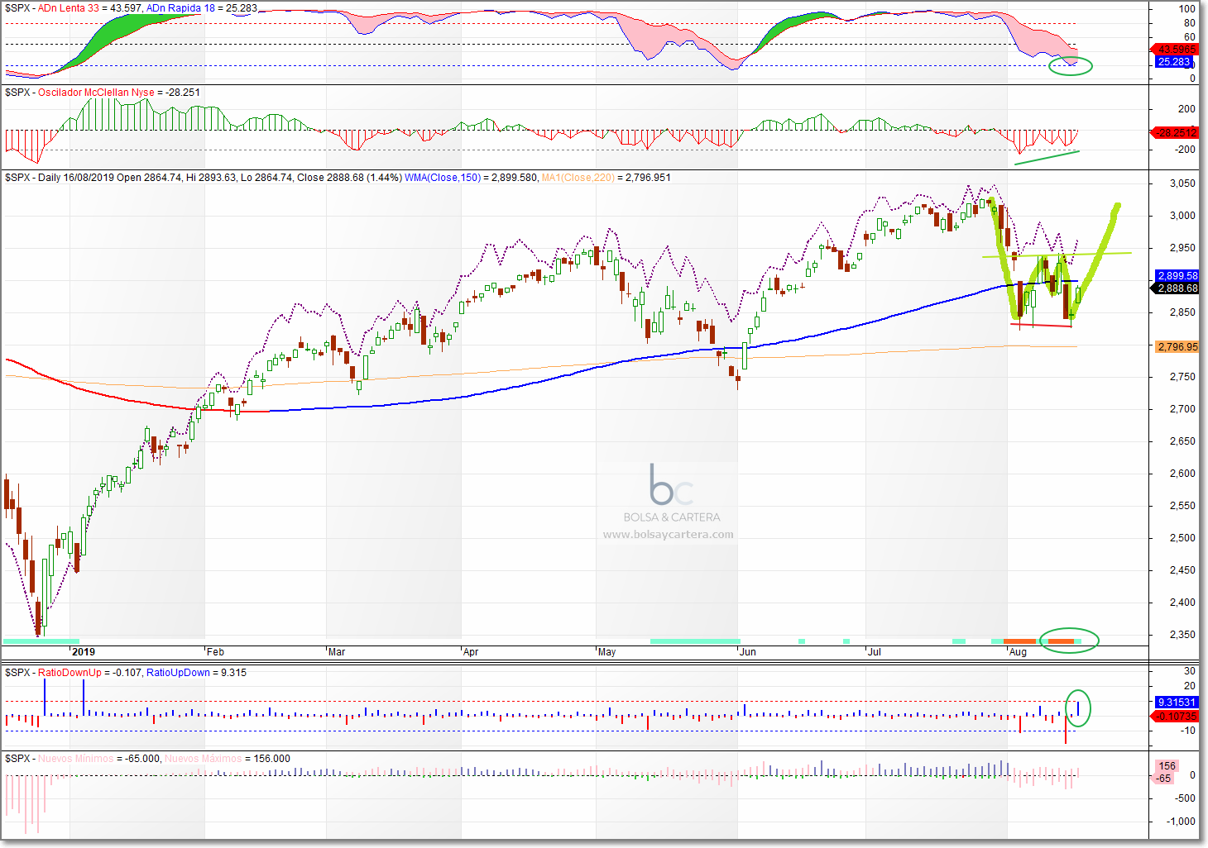Select the blue 9.31531 ratio value tag
1208x848 pixels.
pos(1177,703)
